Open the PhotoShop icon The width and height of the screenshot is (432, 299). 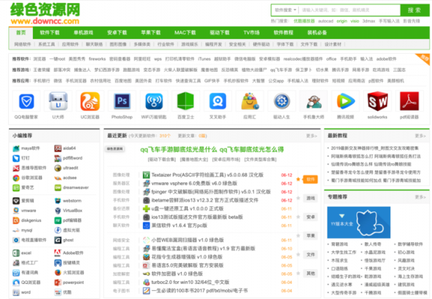click(x=122, y=102)
